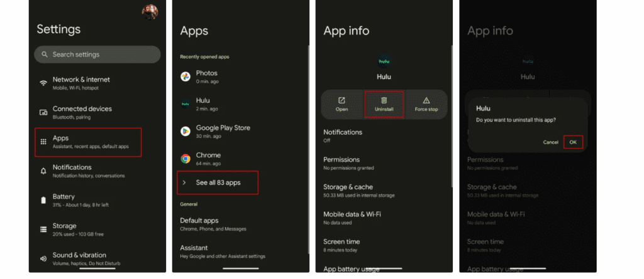Tap the Storage icon in Settings list
The image size is (644, 279).
pyautogui.click(x=43, y=229)
